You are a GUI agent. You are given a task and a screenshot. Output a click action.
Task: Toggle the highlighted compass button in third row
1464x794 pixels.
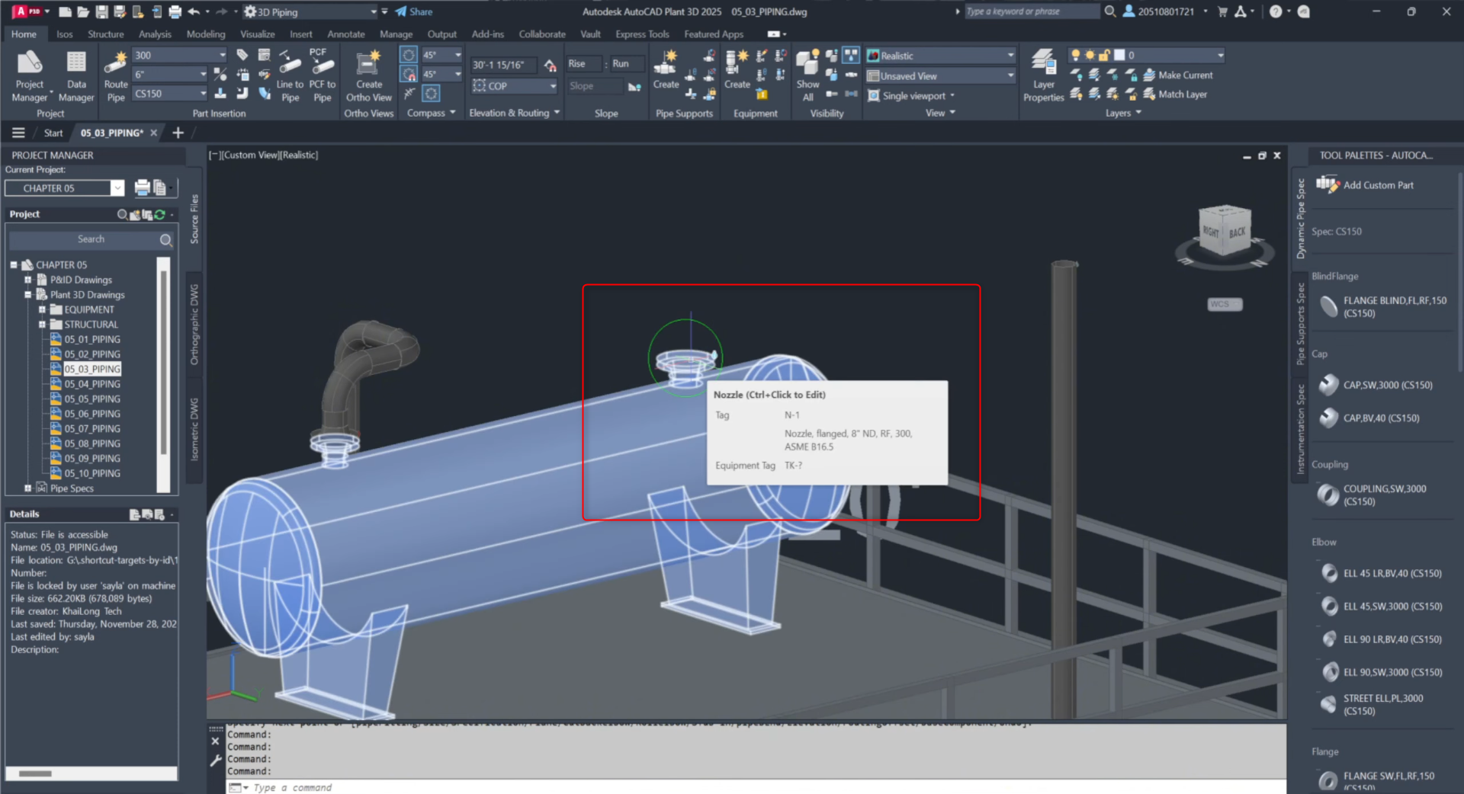coord(431,93)
